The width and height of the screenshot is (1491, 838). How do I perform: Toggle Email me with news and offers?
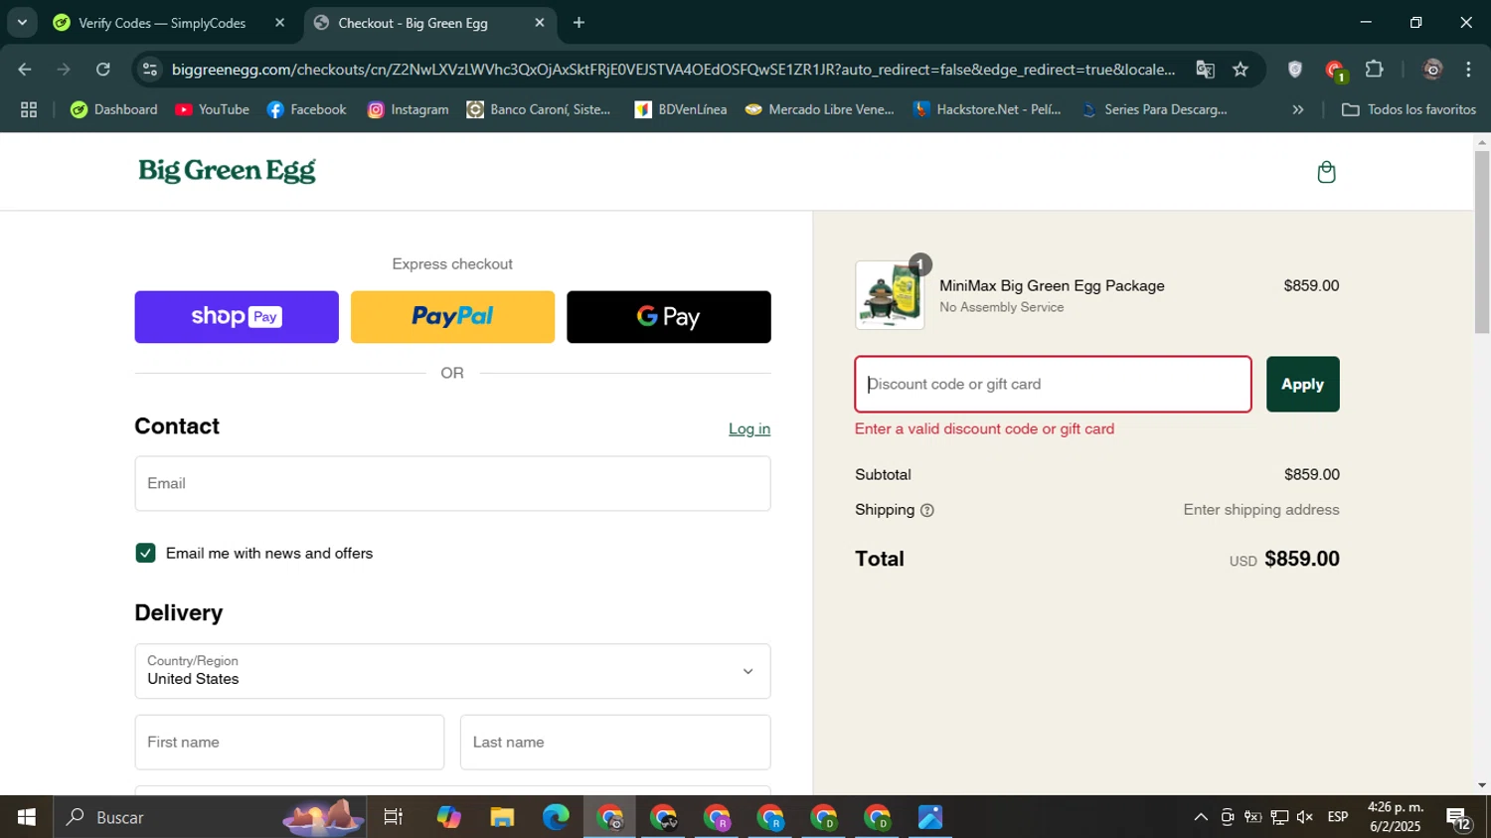146,554
